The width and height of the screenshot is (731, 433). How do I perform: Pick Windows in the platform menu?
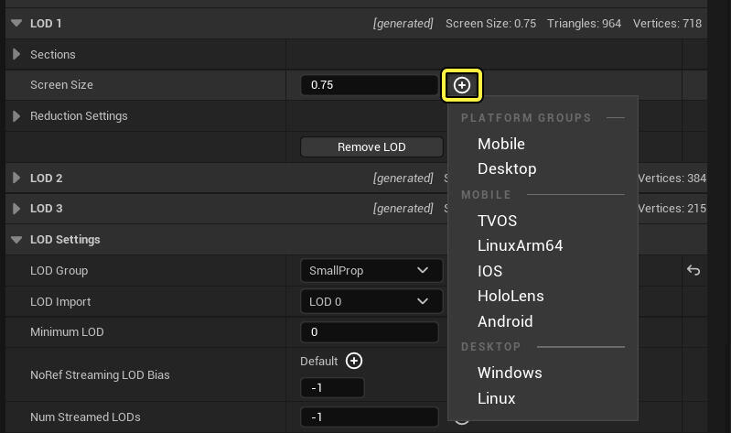tap(510, 373)
